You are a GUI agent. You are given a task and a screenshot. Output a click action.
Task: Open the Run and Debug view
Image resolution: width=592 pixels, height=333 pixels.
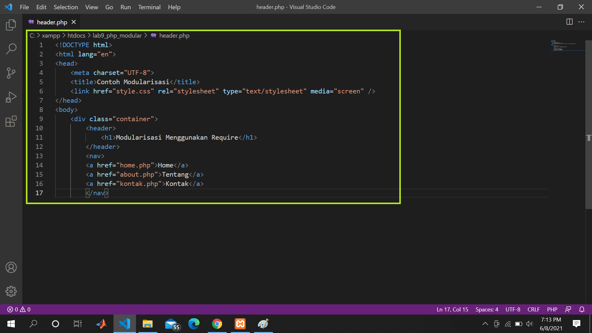pos(11,97)
